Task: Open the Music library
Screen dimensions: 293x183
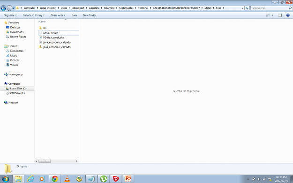Action: 14,56
